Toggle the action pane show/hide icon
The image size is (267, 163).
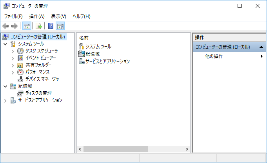pos(60,26)
